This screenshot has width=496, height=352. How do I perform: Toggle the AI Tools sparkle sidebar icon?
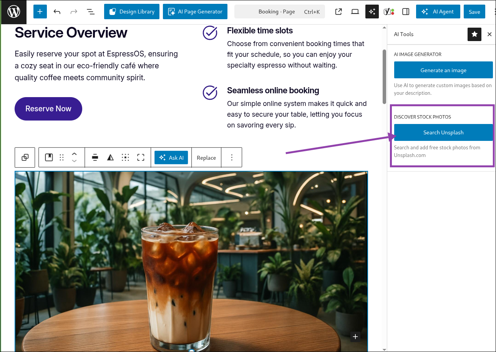(x=372, y=12)
